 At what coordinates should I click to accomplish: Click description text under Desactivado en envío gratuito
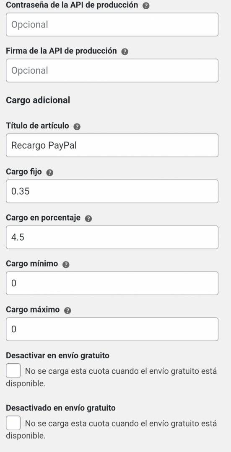[x=112, y=429]
